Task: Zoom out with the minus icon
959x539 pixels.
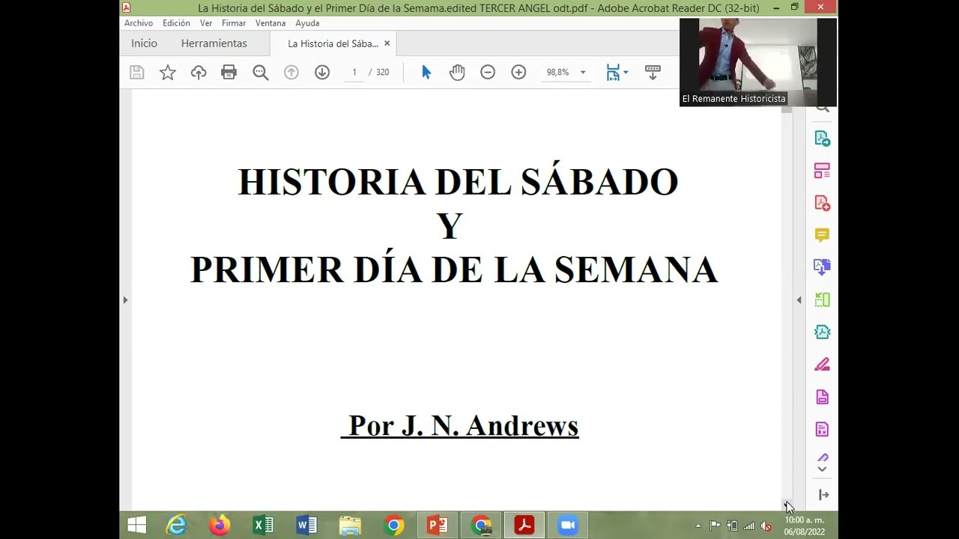Action: tap(488, 73)
